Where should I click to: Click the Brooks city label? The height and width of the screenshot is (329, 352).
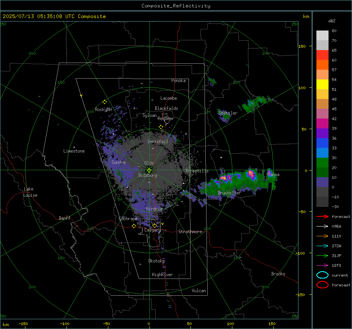pos(278,274)
